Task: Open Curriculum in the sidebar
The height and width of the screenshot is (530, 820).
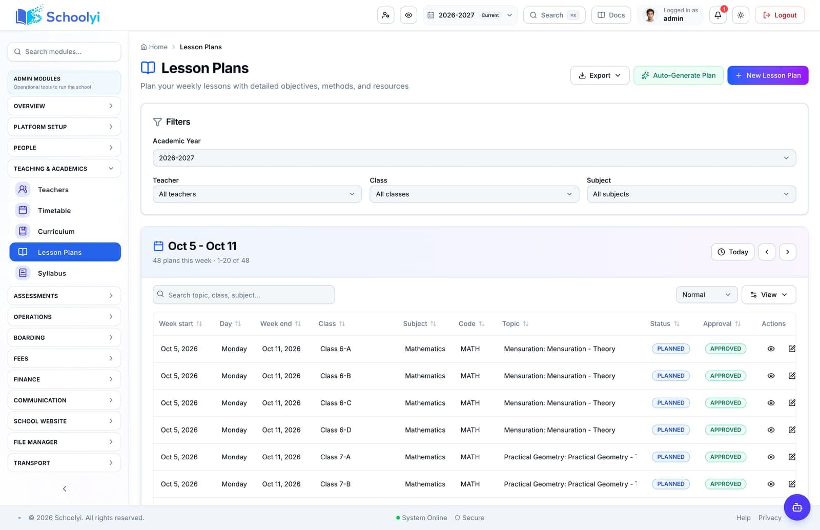Action: 65,232
